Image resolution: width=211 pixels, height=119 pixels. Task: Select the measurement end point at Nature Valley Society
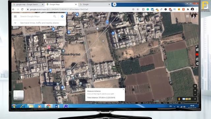click(117, 16)
